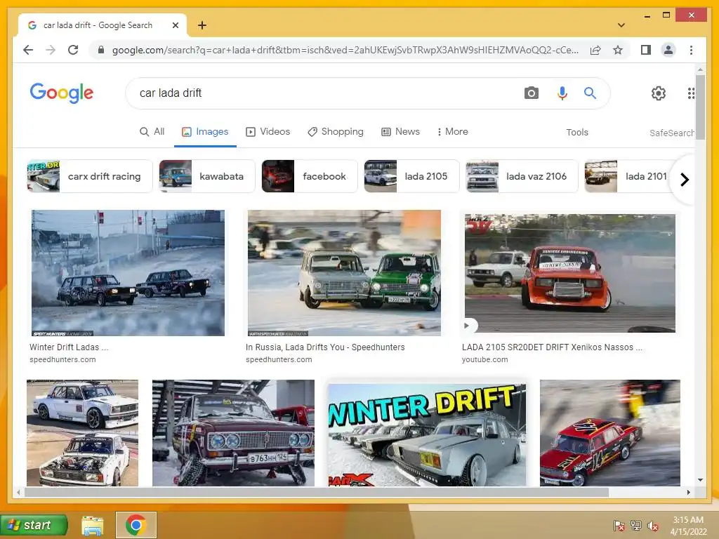Click horizontal scrollbar thumb

coord(317,492)
